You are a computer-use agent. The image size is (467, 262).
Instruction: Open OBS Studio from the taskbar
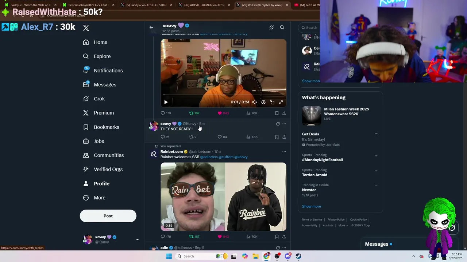(x=277, y=256)
